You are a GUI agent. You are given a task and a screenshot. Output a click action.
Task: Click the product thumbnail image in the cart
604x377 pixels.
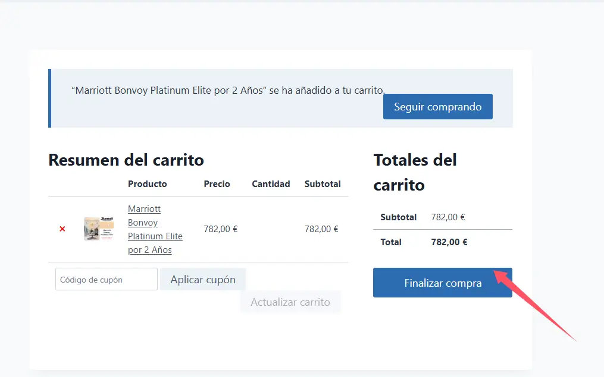(x=98, y=229)
